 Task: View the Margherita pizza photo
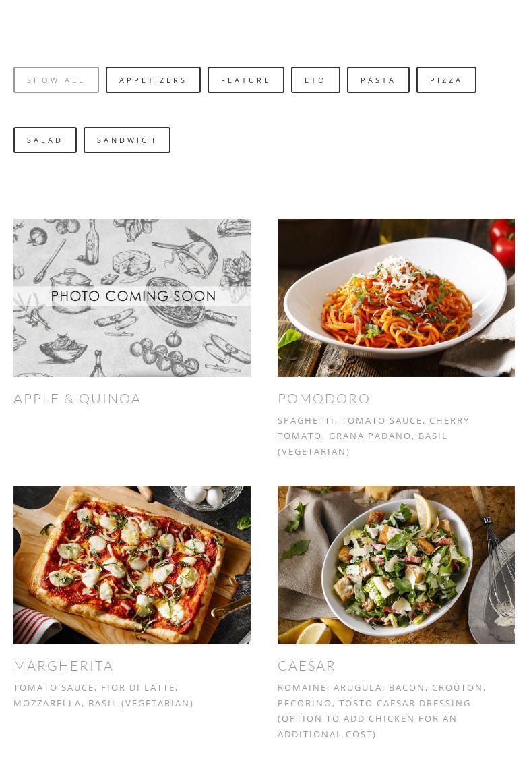click(x=132, y=565)
